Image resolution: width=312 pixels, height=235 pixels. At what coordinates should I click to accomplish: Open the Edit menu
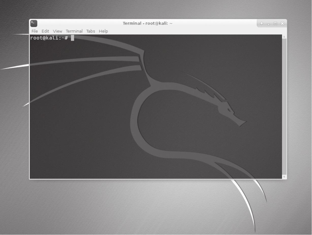(x=45, y=31)
